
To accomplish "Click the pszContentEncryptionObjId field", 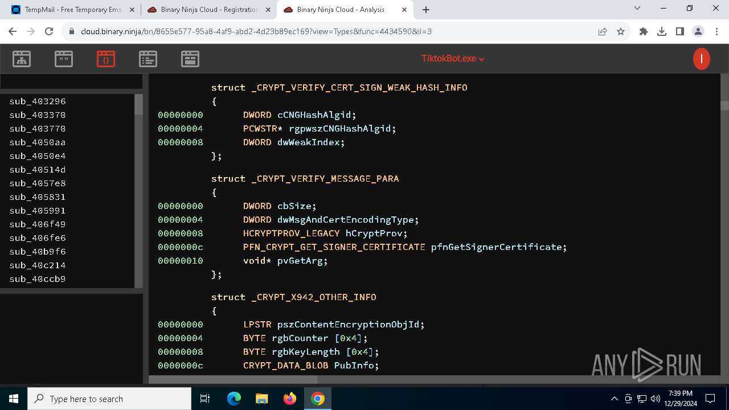I will (x=350, y=325).
